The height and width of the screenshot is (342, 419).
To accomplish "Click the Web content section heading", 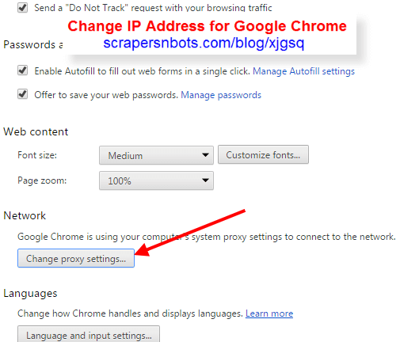I will tap(36, 131).
